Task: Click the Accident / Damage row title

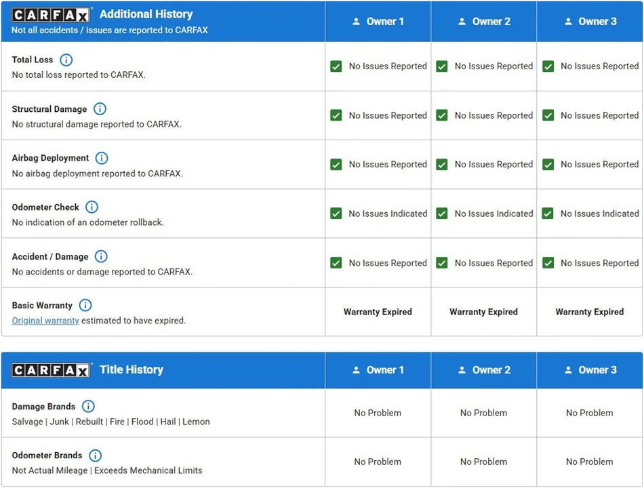Action: coord(50,257)
